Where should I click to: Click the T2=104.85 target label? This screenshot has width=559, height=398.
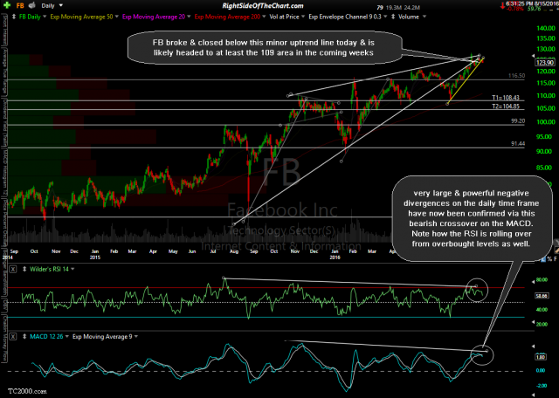click(506, 106)
